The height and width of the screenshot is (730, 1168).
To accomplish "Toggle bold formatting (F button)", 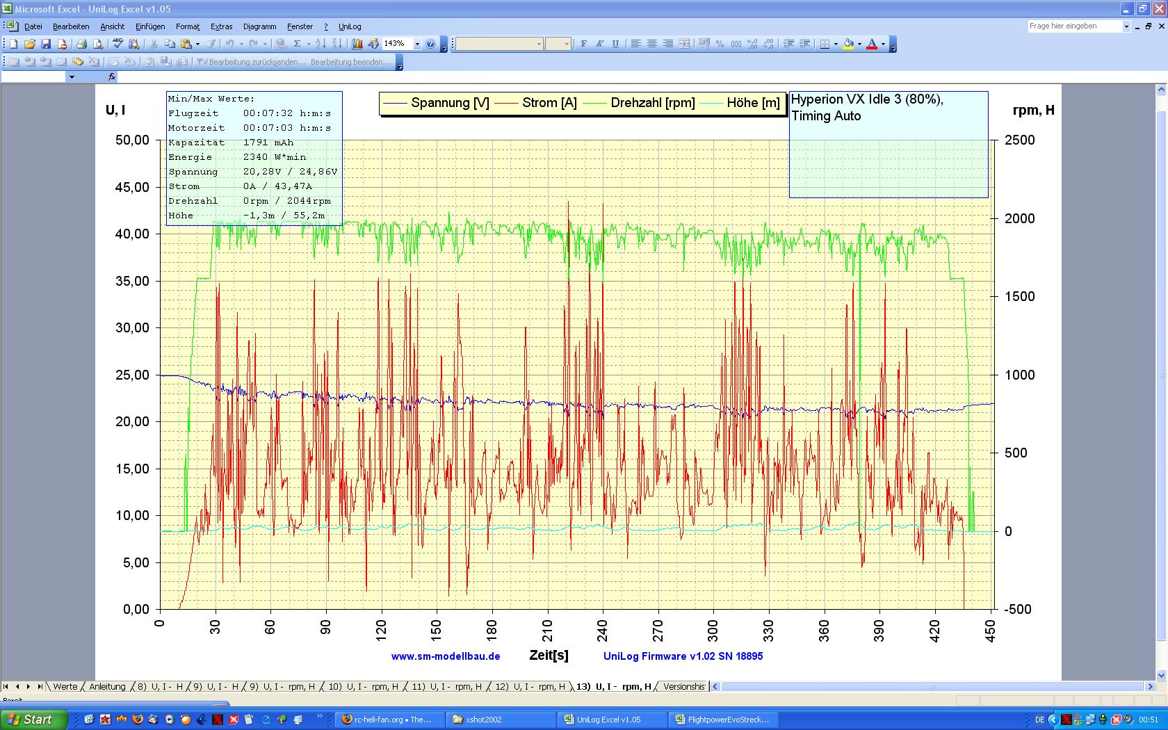I will point(583,44).
